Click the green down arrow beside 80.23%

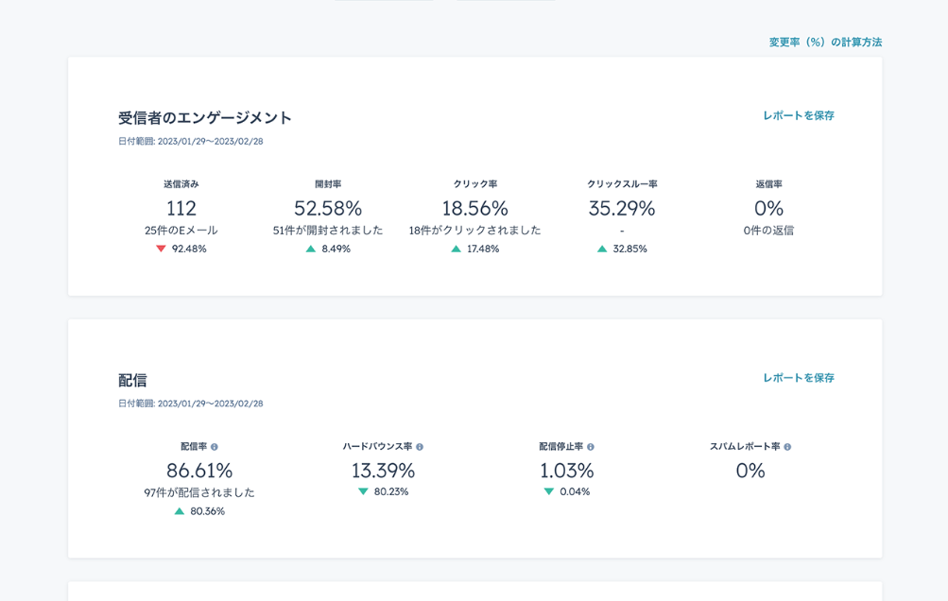pos(363,491)
